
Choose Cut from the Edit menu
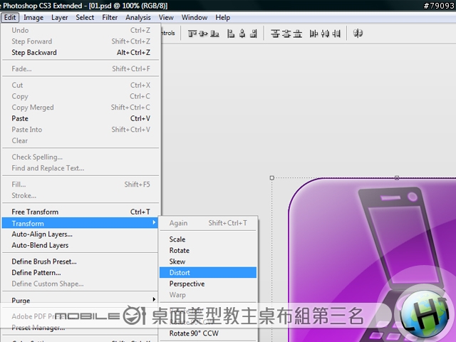coord(81,85)
